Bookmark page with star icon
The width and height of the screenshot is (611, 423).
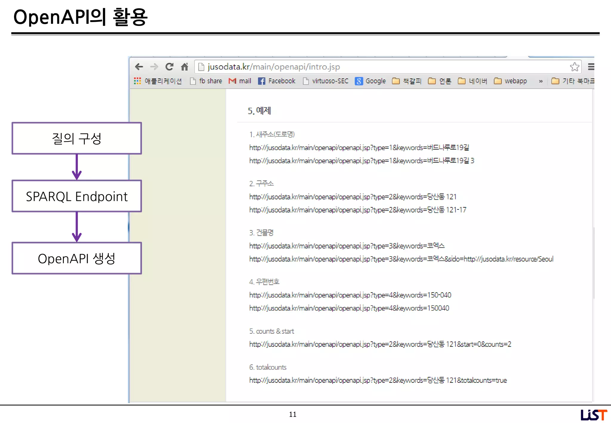[574, 67]
